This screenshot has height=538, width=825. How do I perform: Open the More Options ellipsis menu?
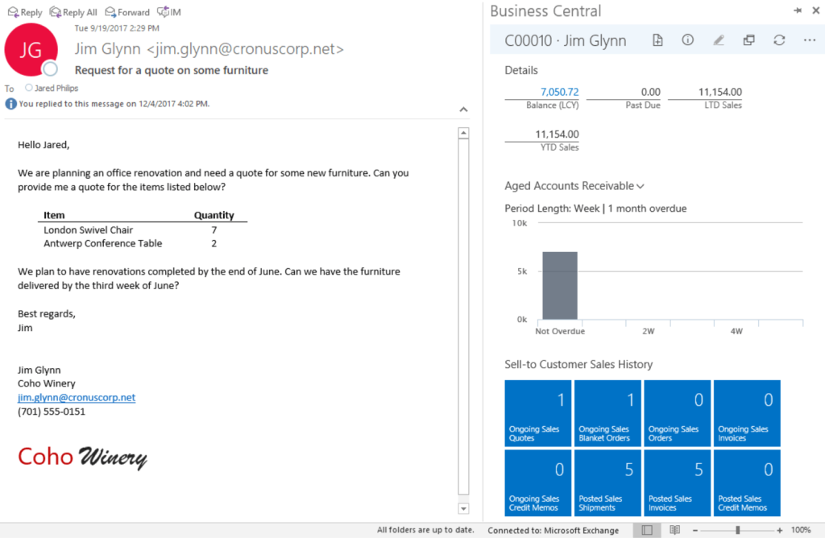(x=810, y=39)
